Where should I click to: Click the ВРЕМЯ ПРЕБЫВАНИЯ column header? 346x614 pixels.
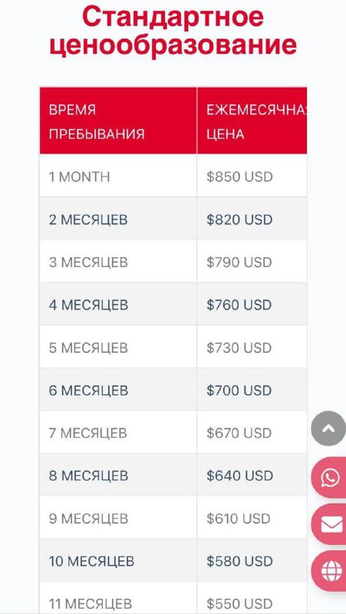tap(118, 120)
